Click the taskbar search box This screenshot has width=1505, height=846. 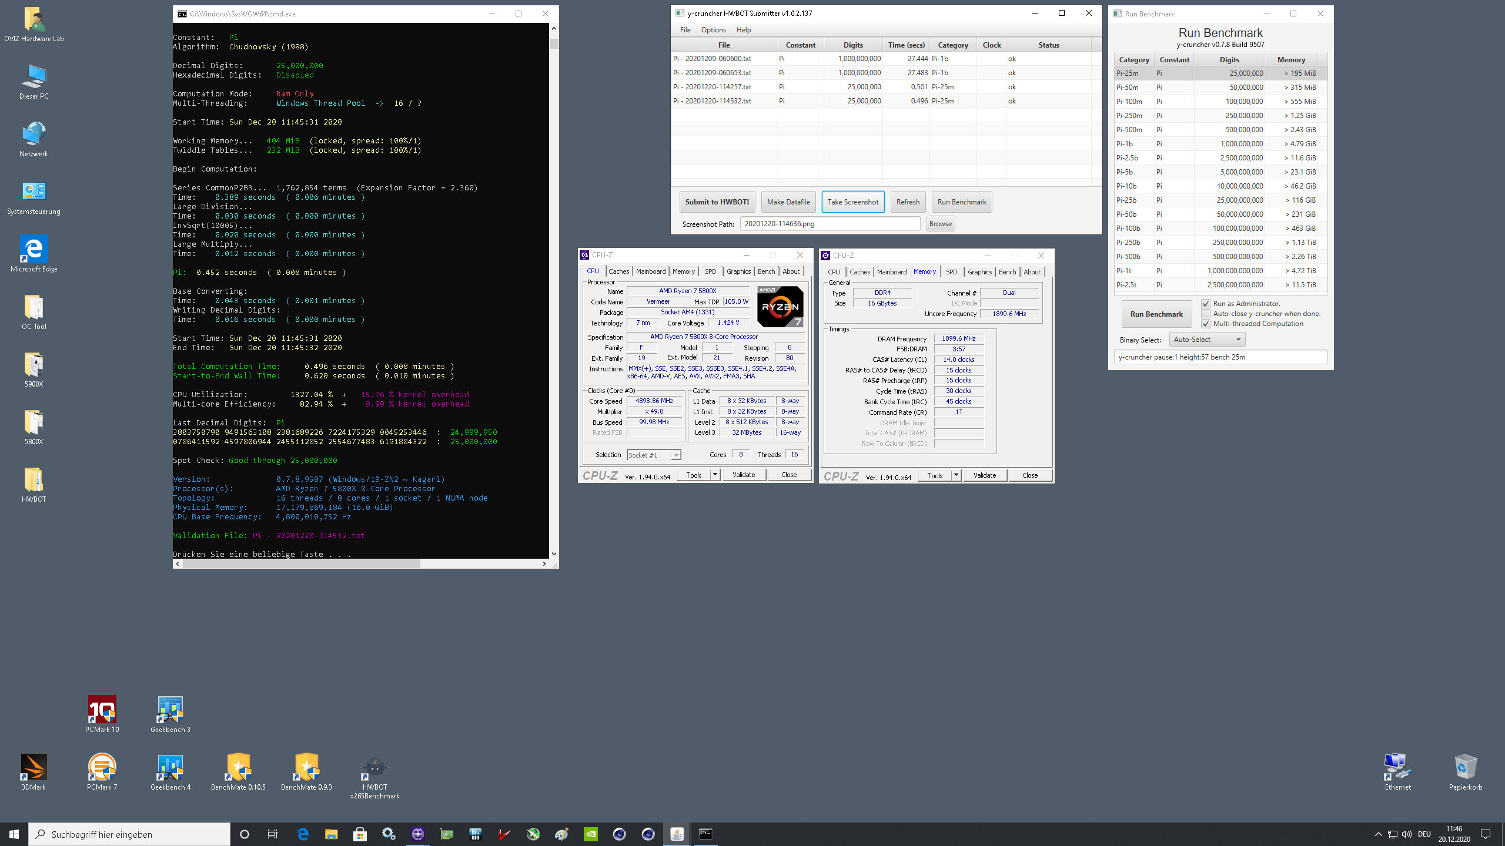click(x=129, y=834)
